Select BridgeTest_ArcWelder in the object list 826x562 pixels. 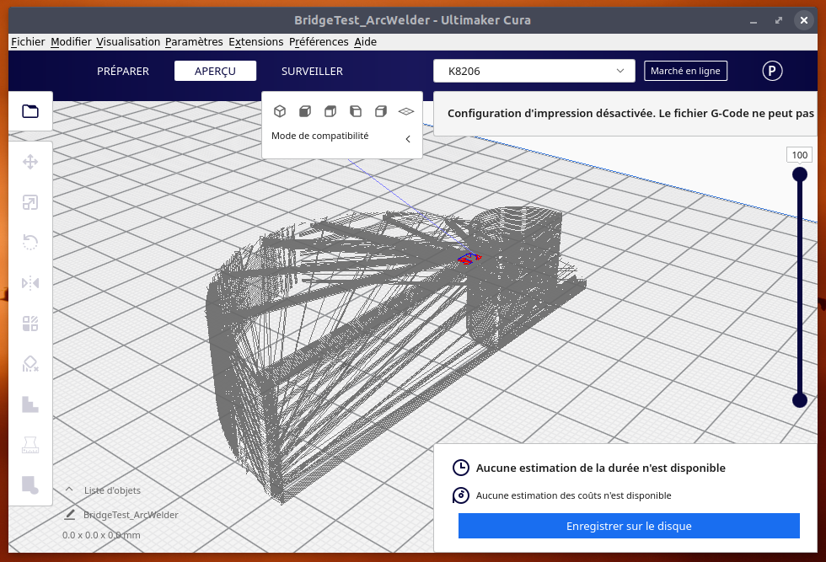(x=131, y=515)
